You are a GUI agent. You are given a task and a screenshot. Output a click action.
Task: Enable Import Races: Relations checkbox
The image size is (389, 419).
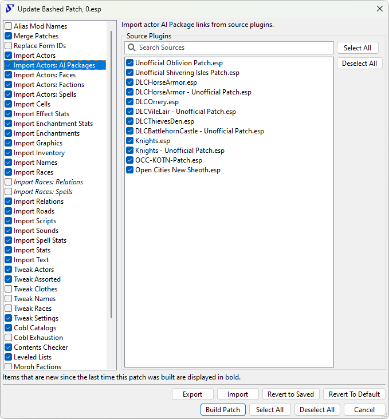[8, 182]
